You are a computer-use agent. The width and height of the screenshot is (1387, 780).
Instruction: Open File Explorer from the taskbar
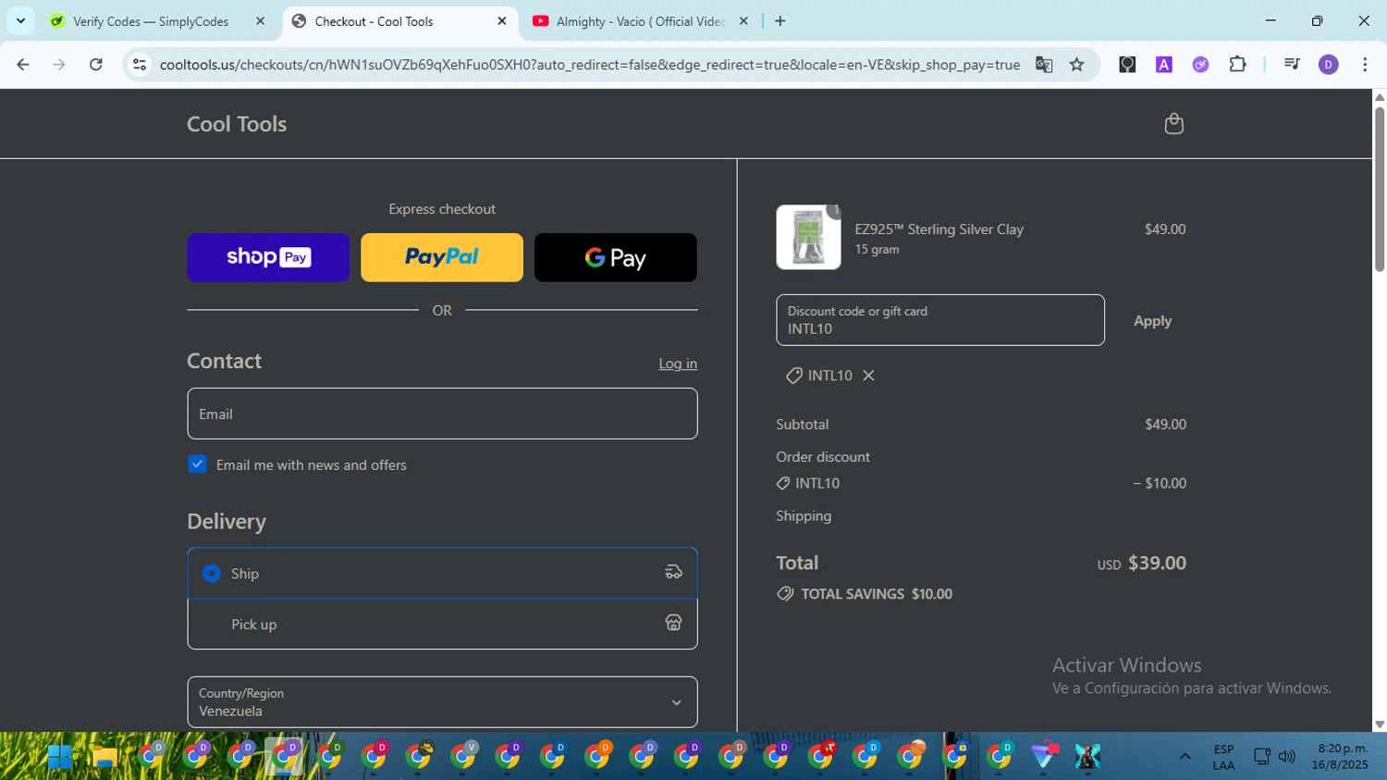pyautogui.click(x=104, y=757)
